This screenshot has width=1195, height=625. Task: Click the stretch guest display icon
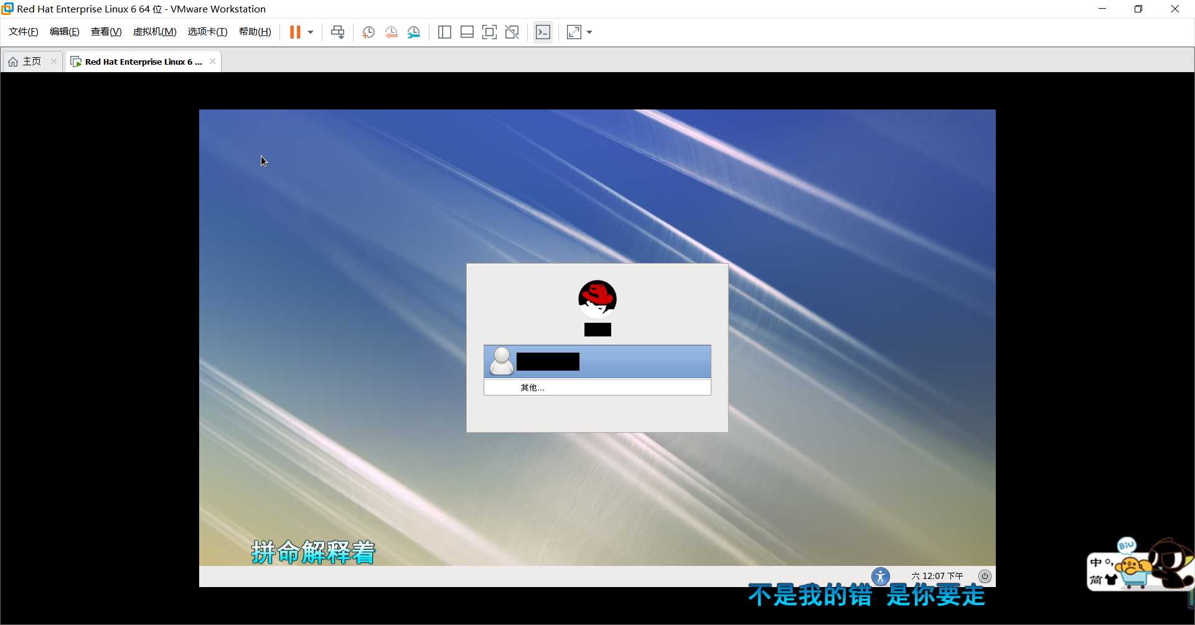point(574,32)
